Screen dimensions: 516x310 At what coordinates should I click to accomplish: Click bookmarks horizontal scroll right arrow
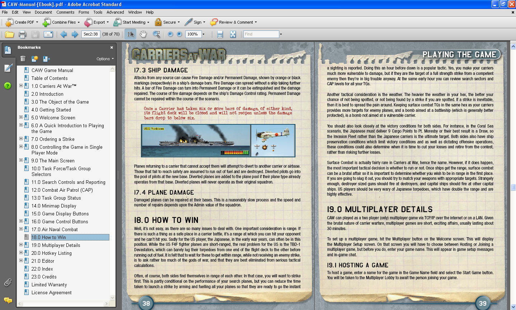[106, 304]
